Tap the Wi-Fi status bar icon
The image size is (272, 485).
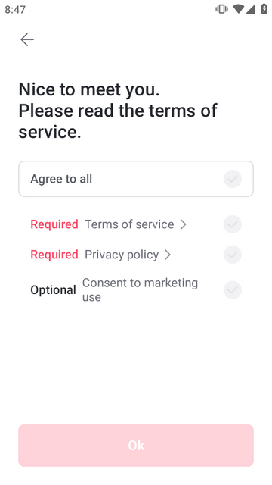(239, 9)
